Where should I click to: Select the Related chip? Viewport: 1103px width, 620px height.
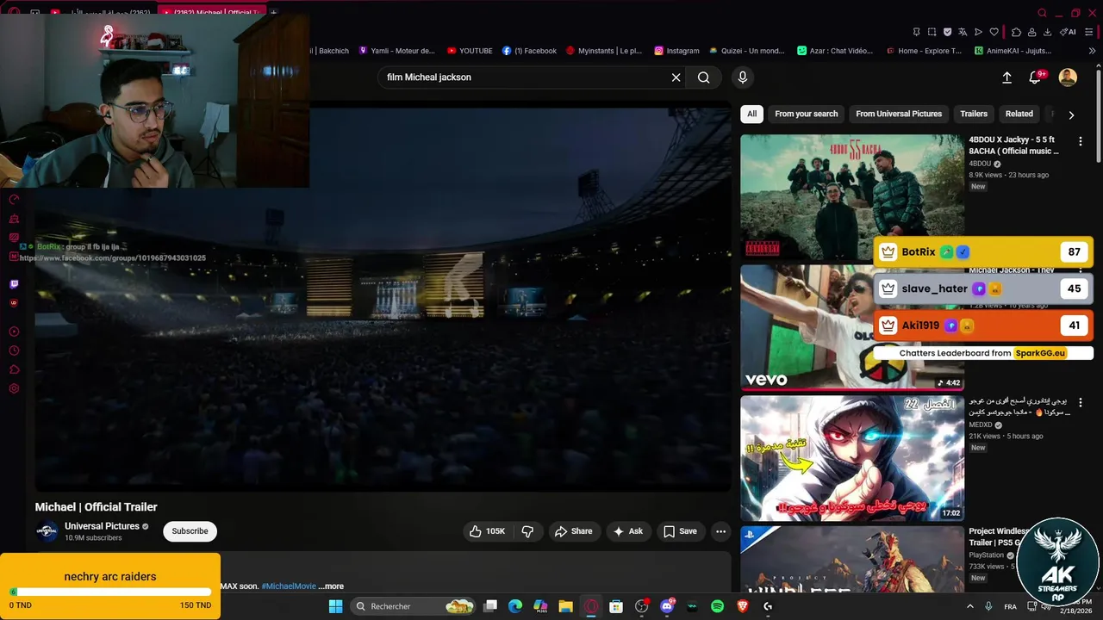(x=1019, y=114)
